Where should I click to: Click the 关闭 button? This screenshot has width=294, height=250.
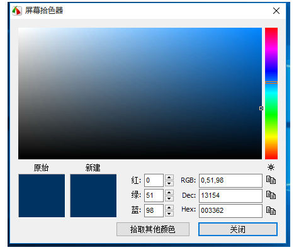coord(238,229)
